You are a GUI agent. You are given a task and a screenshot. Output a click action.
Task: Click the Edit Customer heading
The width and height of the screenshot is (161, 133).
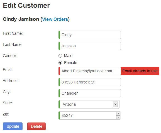pyautogui.click(x=26, y=5)
